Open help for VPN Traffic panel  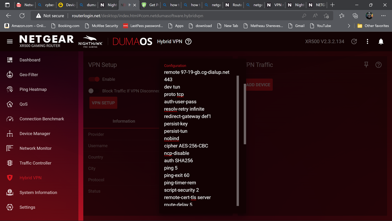378,65
